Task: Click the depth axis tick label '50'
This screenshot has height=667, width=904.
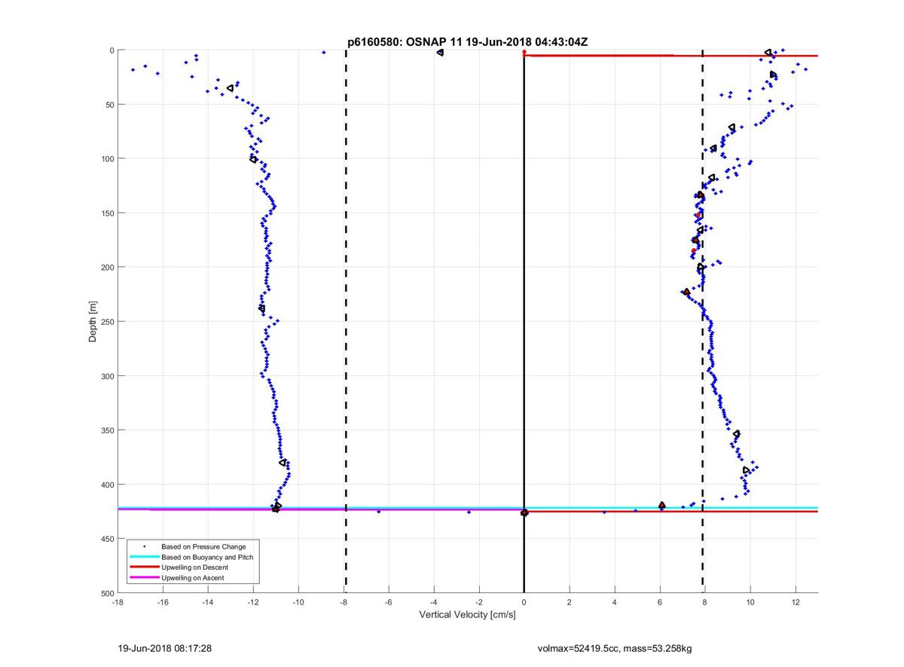Action: pyautogui.click(x=108, y=105)
